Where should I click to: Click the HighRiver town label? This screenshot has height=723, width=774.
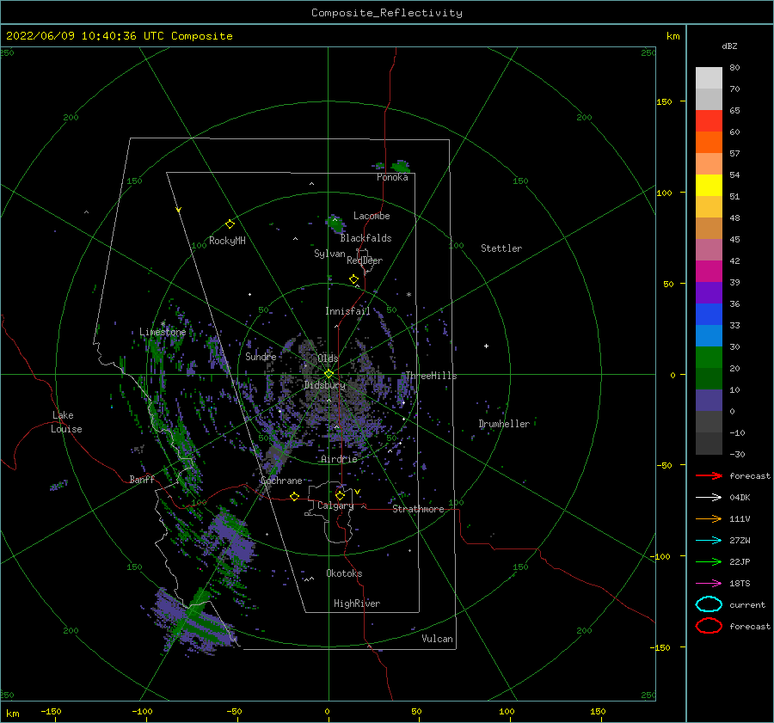357,604
